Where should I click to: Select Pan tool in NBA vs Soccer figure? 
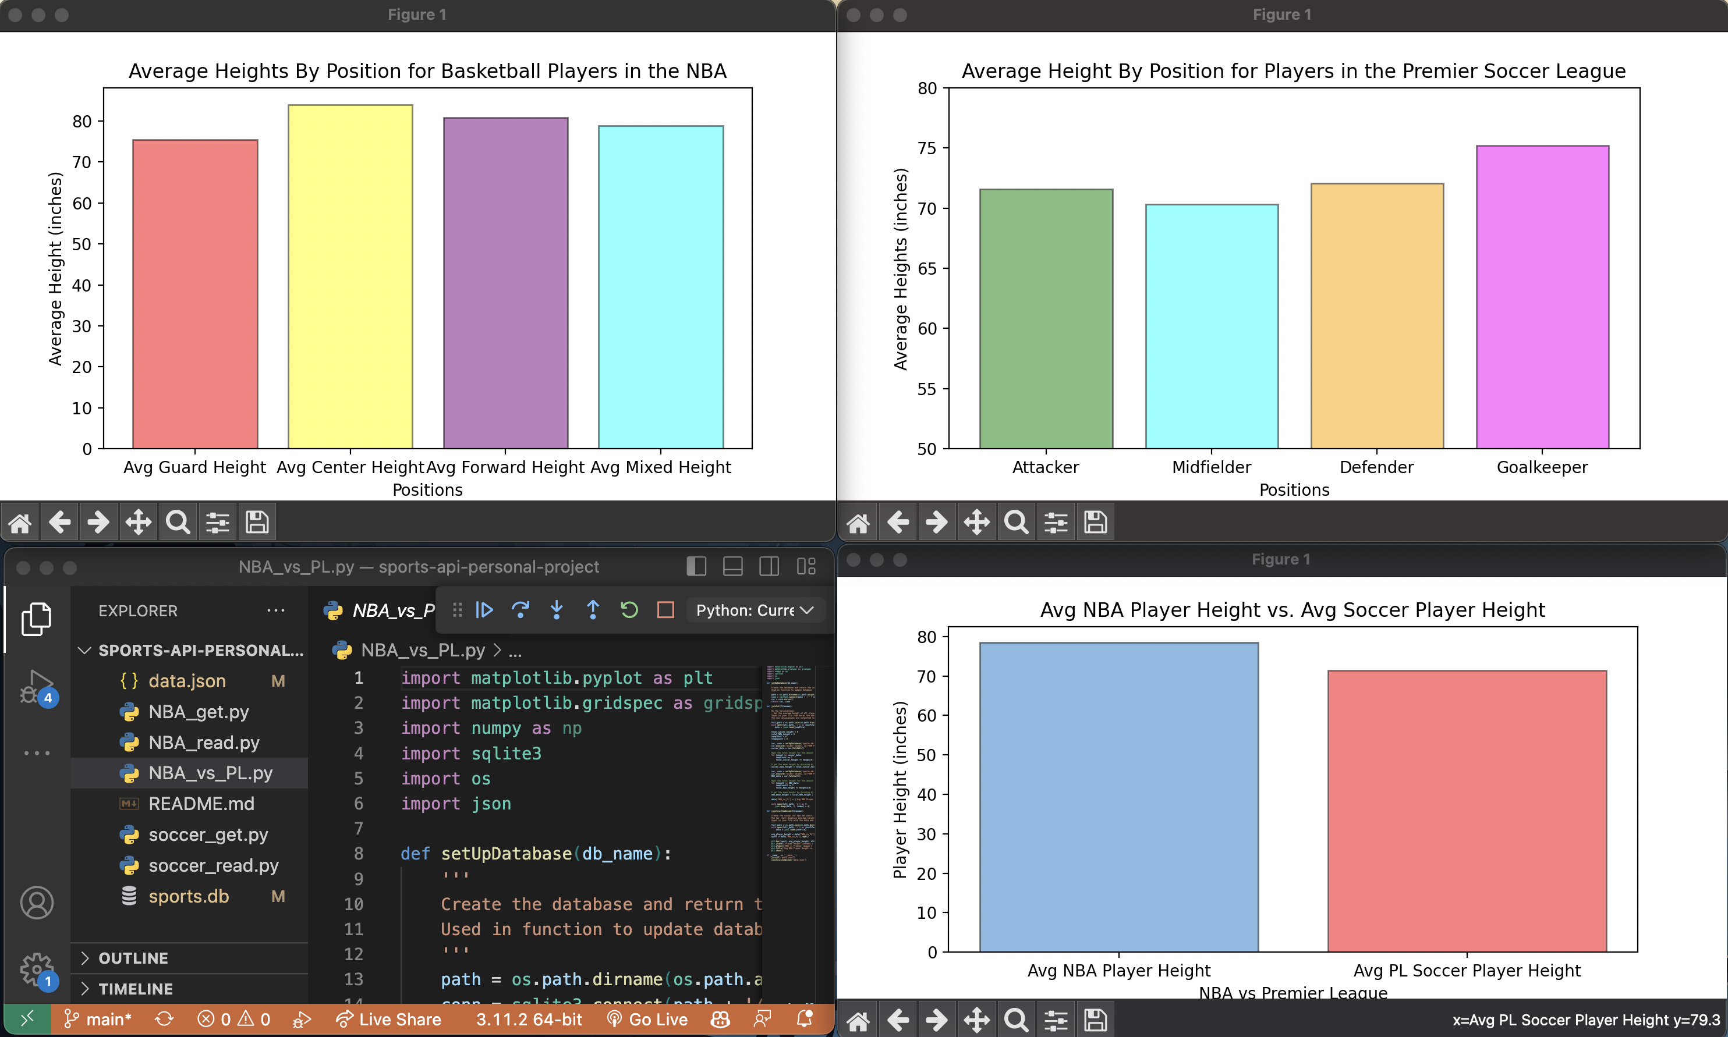coord(976,1020)
